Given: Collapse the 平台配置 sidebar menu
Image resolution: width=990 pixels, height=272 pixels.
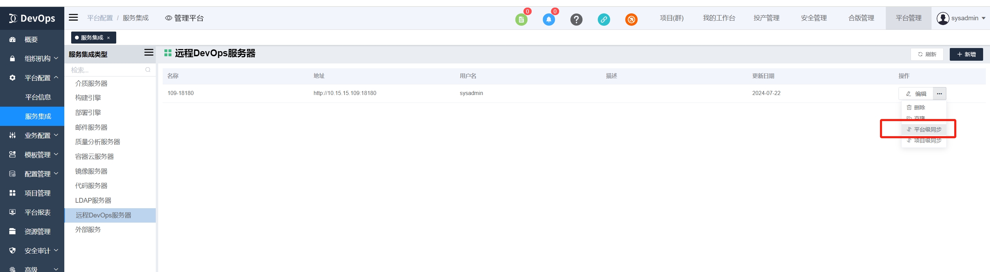Looking at the screenshot, I should pos(32,78).
